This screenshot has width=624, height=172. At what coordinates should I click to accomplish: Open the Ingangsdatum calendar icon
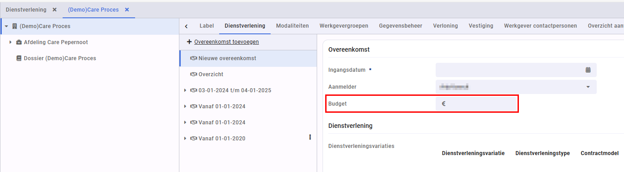[x=588, y=70]
